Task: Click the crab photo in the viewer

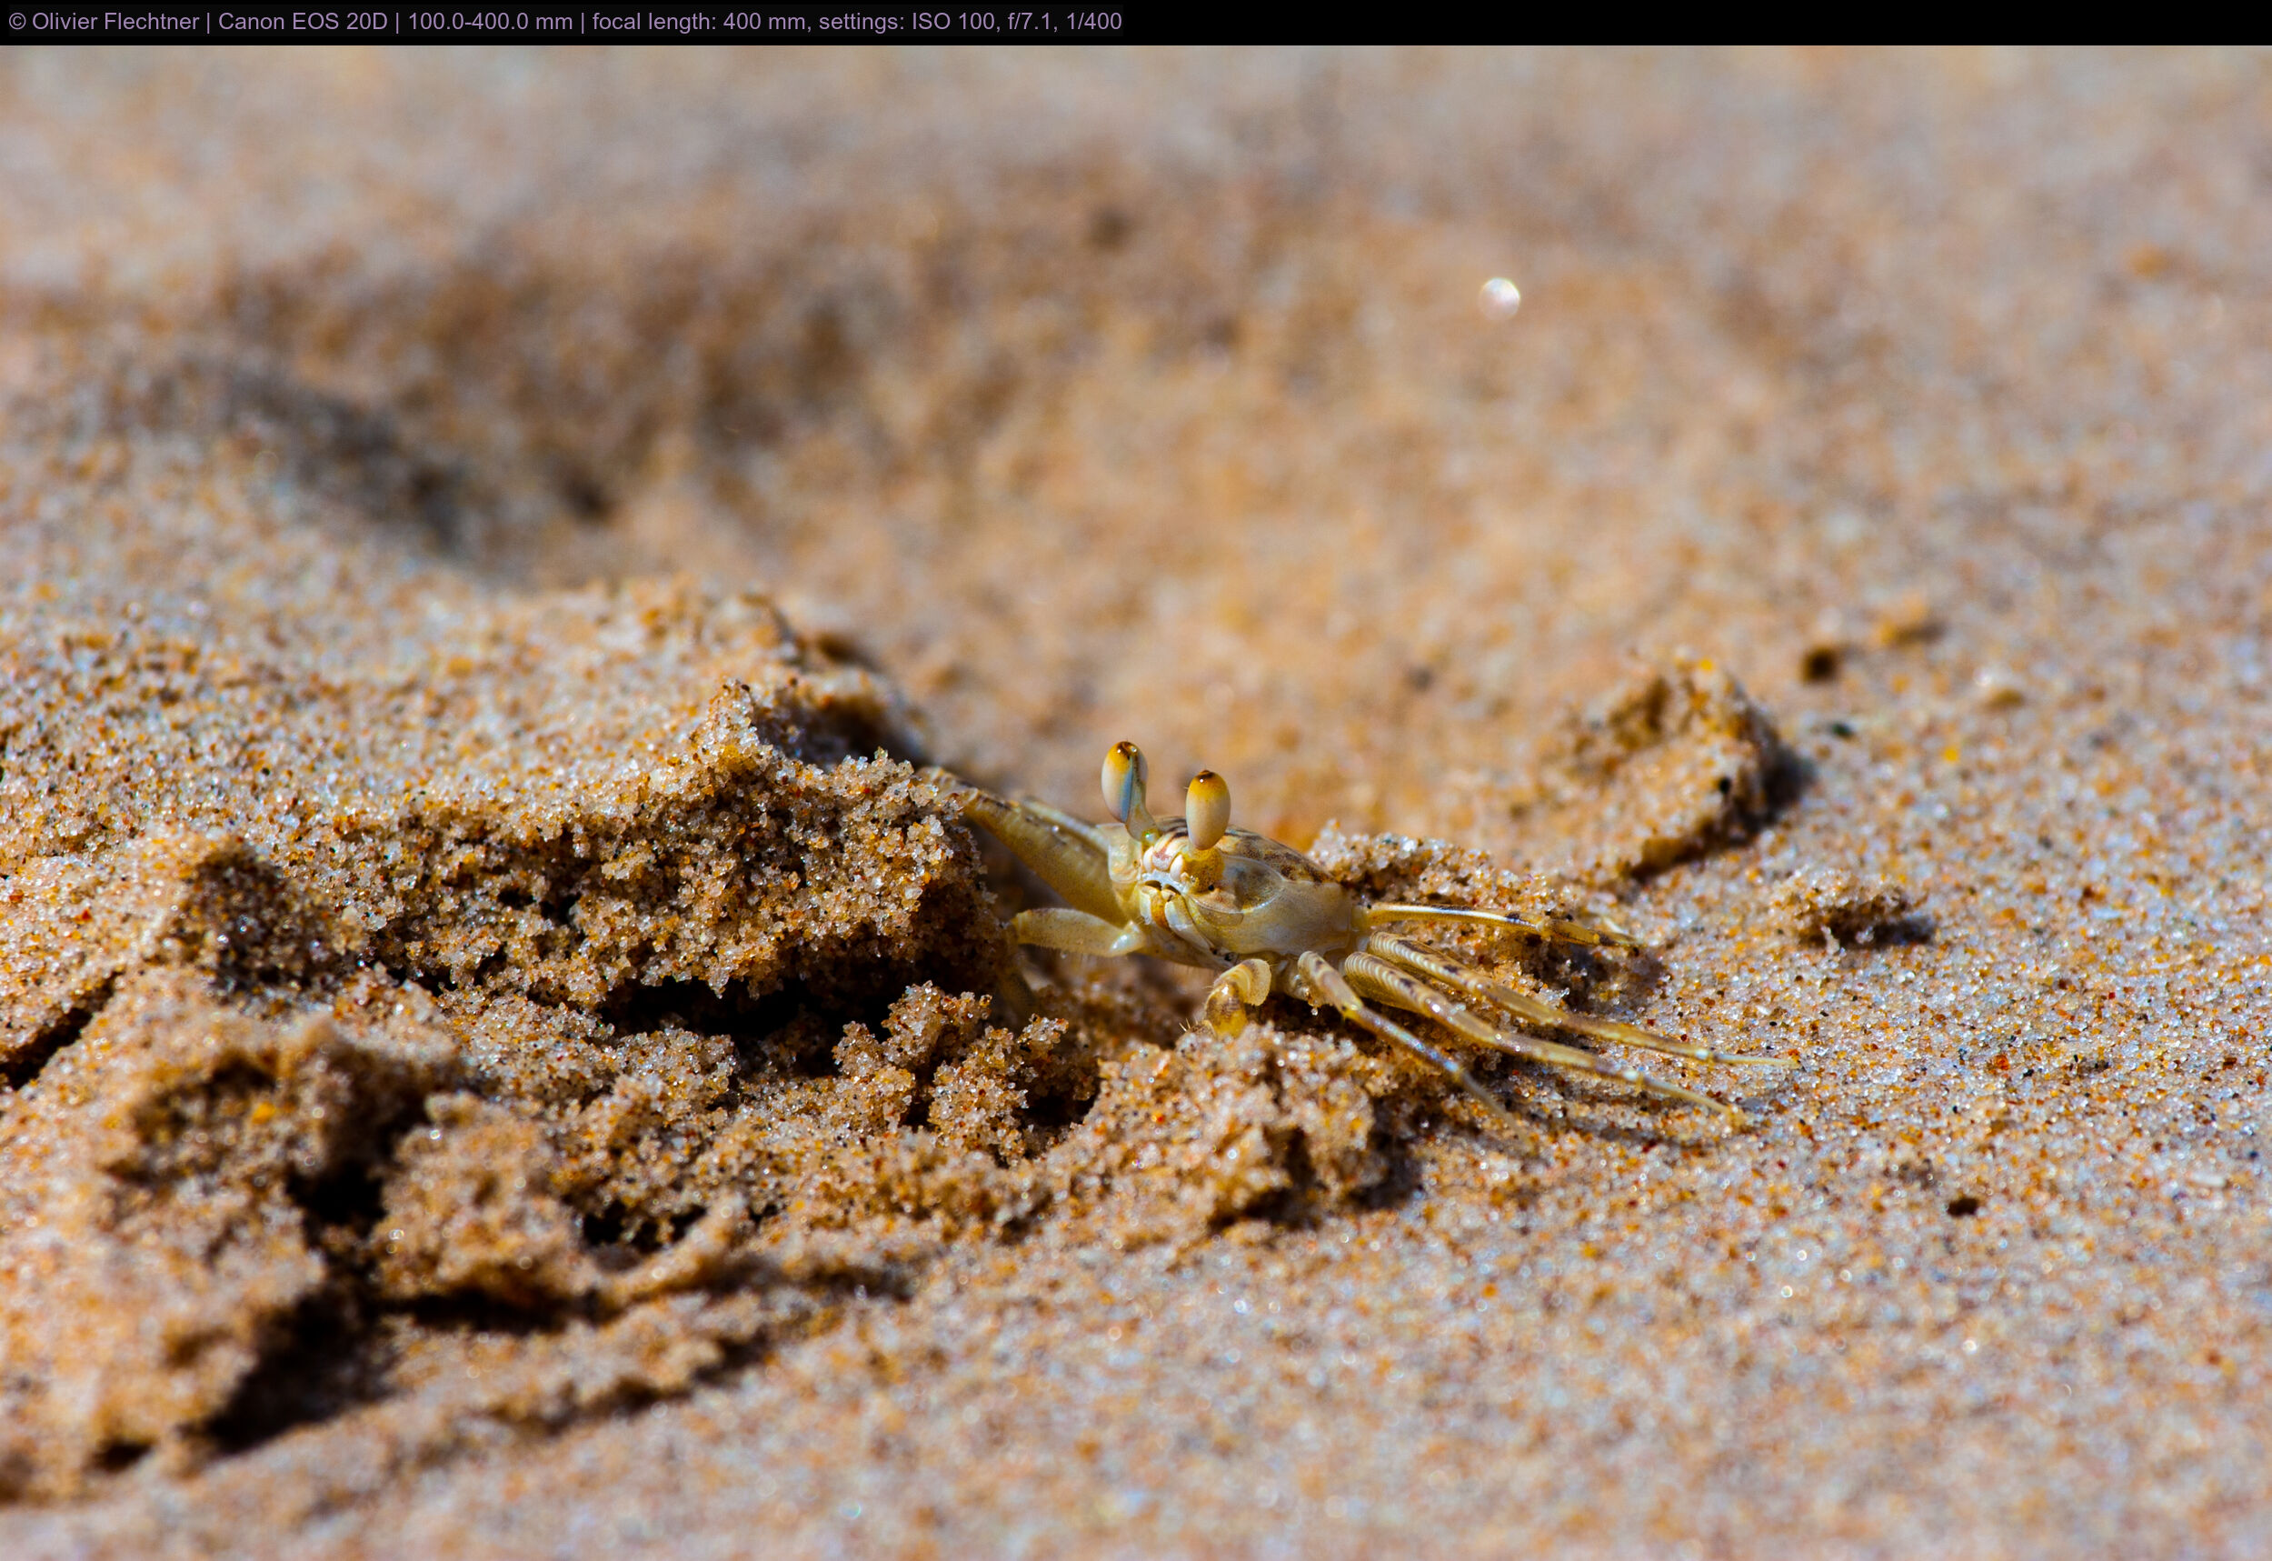Action: tap(1136, 803)
